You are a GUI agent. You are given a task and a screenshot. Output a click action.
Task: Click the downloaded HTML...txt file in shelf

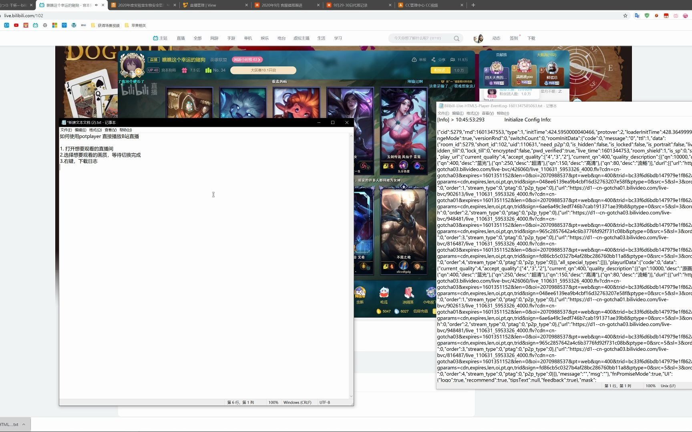(x=9, y=424)
